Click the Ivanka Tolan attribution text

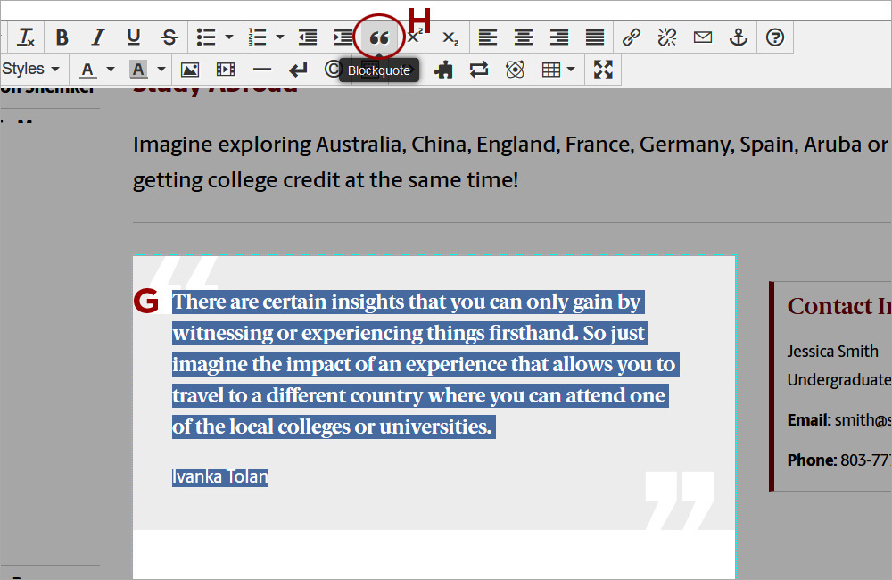(219, 476)
